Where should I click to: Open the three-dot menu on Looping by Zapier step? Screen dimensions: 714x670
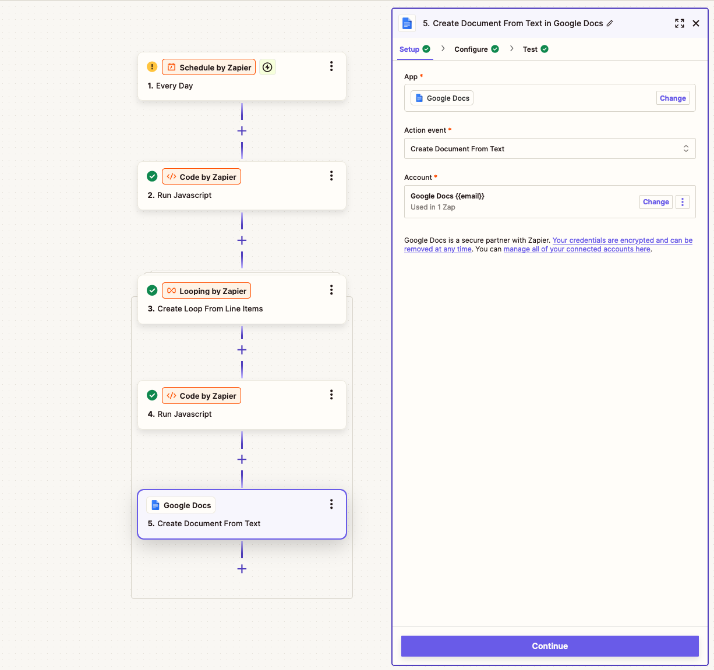coord(331,290)
